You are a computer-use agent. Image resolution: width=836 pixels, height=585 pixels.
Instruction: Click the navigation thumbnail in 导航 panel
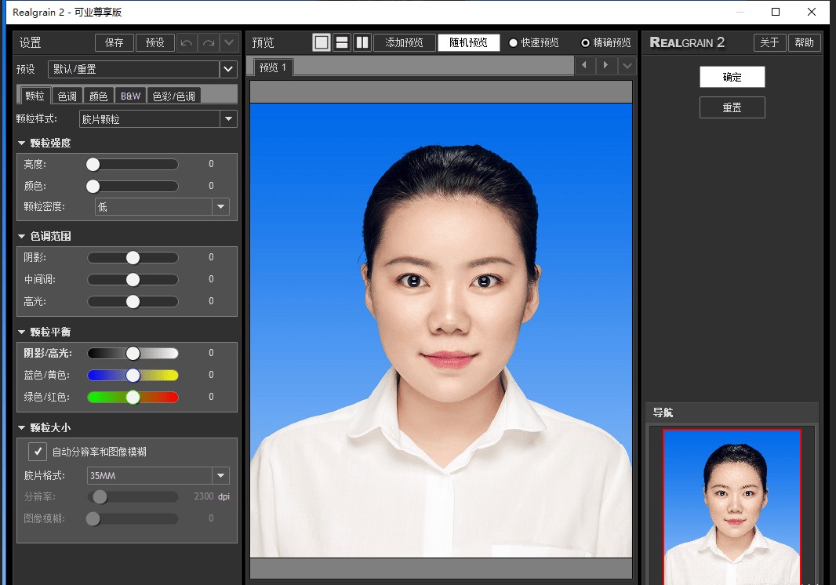click(x=732, y=507)
